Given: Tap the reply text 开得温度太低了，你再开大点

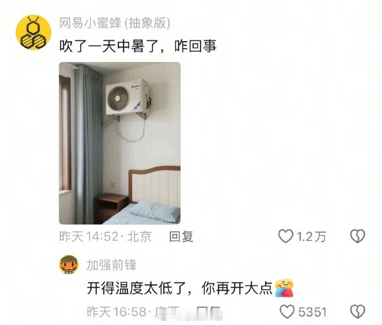Looking at the screenshot, I should (x=179, y=288).
